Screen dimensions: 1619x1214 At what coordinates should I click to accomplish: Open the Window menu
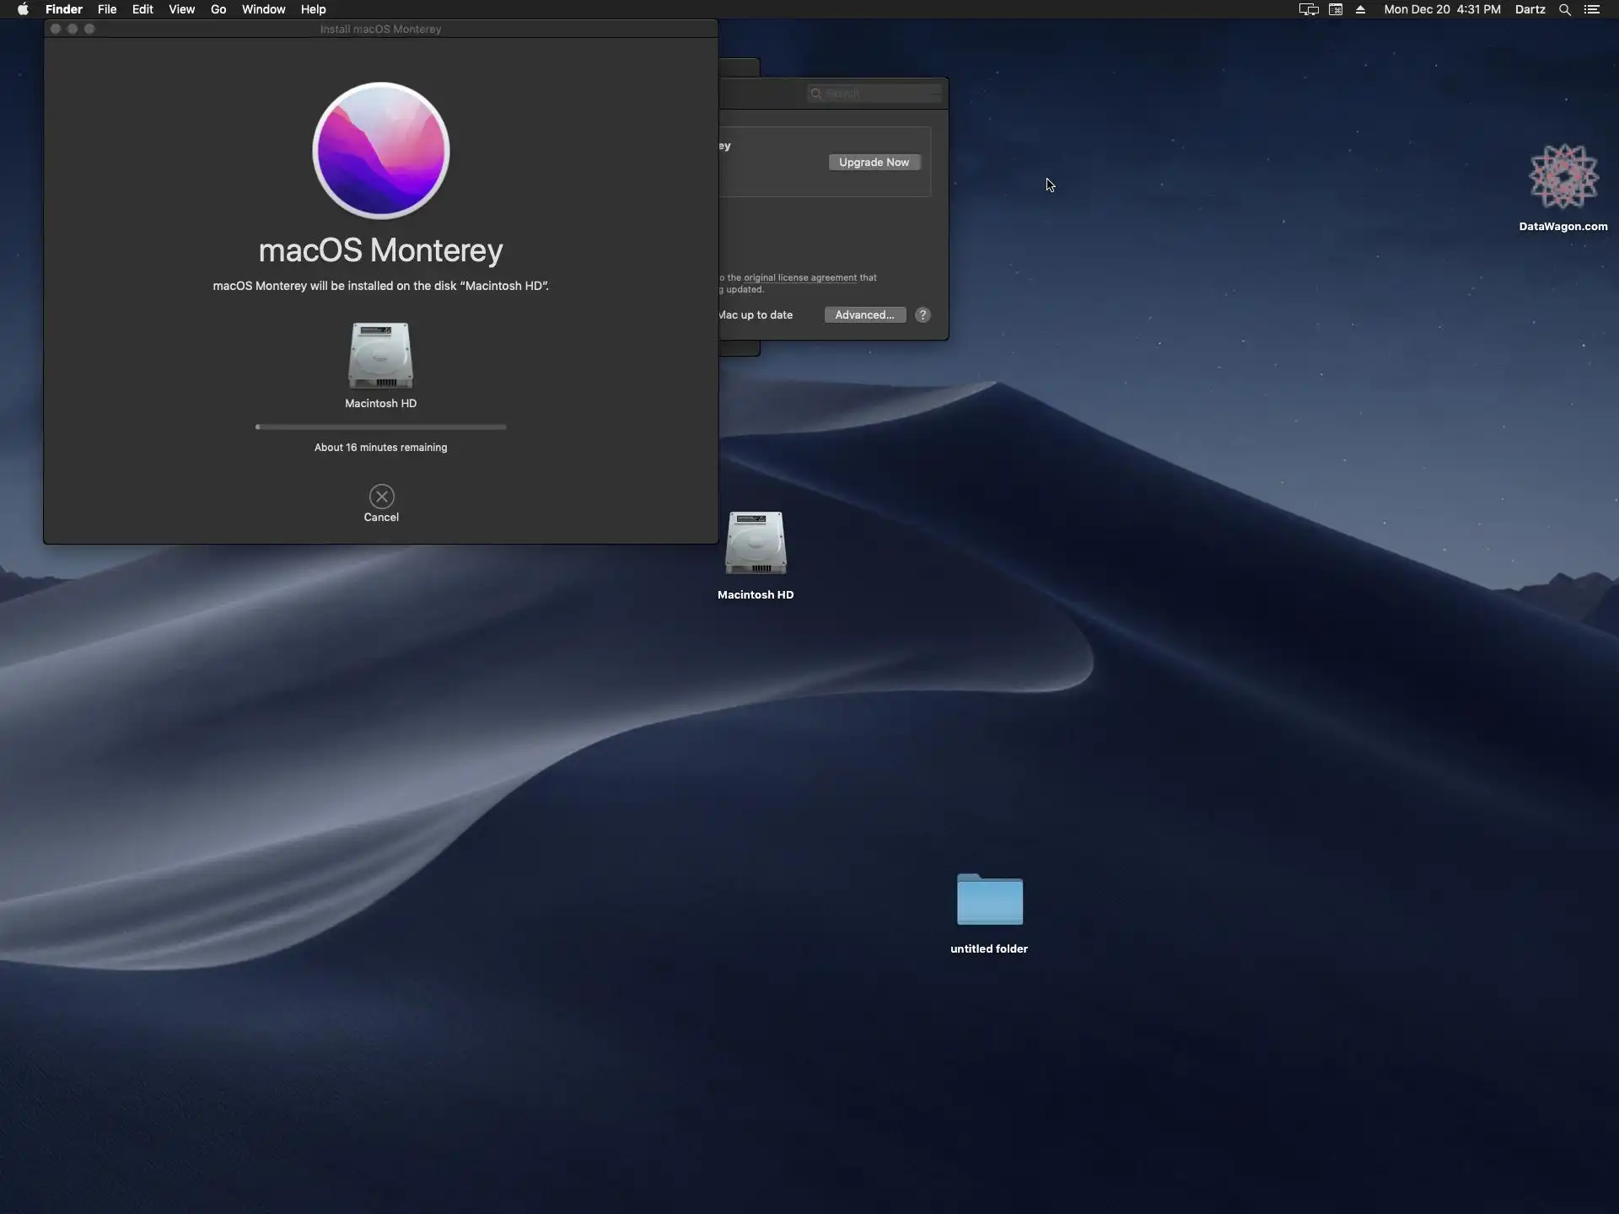pyautogui.click(x=263, y=9)
